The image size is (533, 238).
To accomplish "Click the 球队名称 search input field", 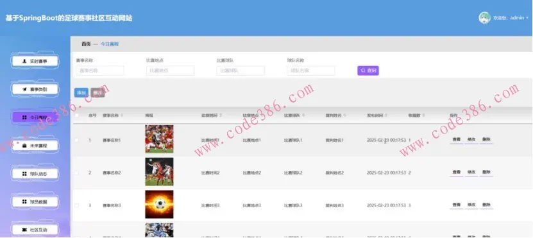I will (x=311, y=71).
